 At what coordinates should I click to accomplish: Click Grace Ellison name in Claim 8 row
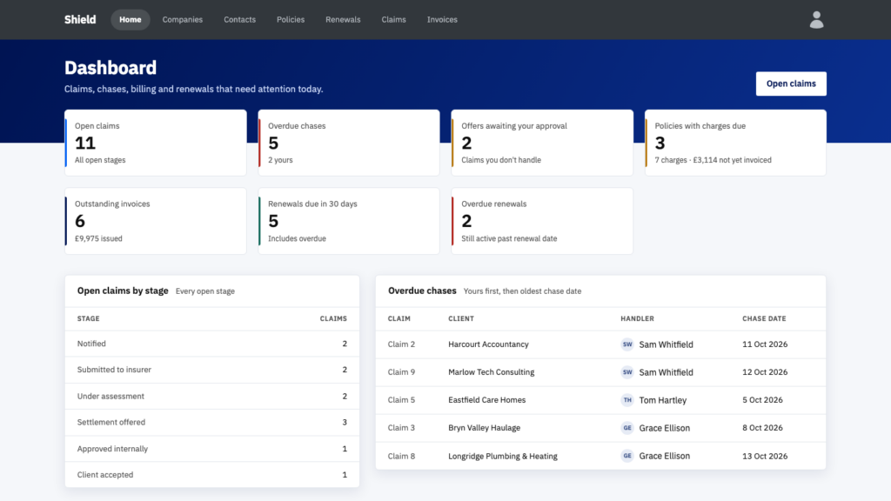(x=664, y=456)
